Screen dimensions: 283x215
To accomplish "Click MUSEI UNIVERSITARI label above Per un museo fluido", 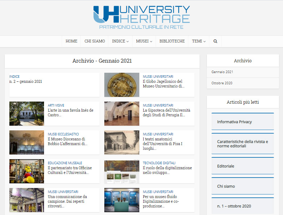I will pos(158,192).
